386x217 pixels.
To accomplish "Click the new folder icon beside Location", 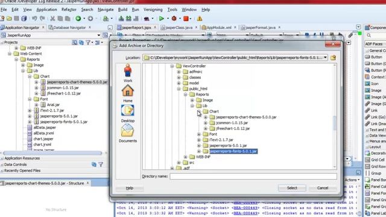I will tap(333, 58).
